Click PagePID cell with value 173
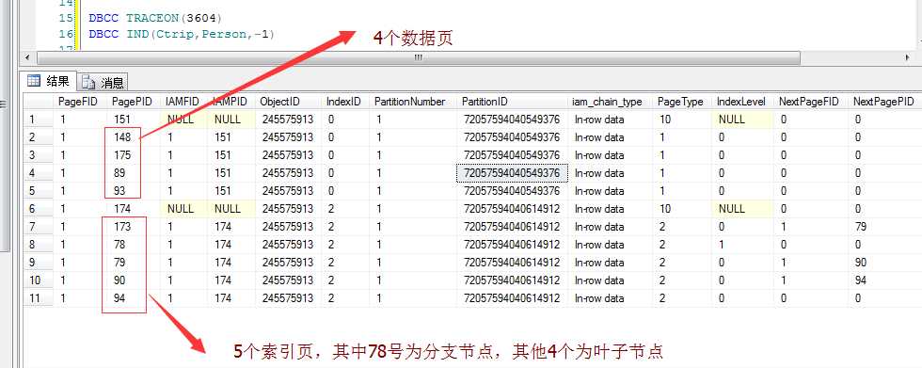This screenshot has height=368, width=922. 134,227
